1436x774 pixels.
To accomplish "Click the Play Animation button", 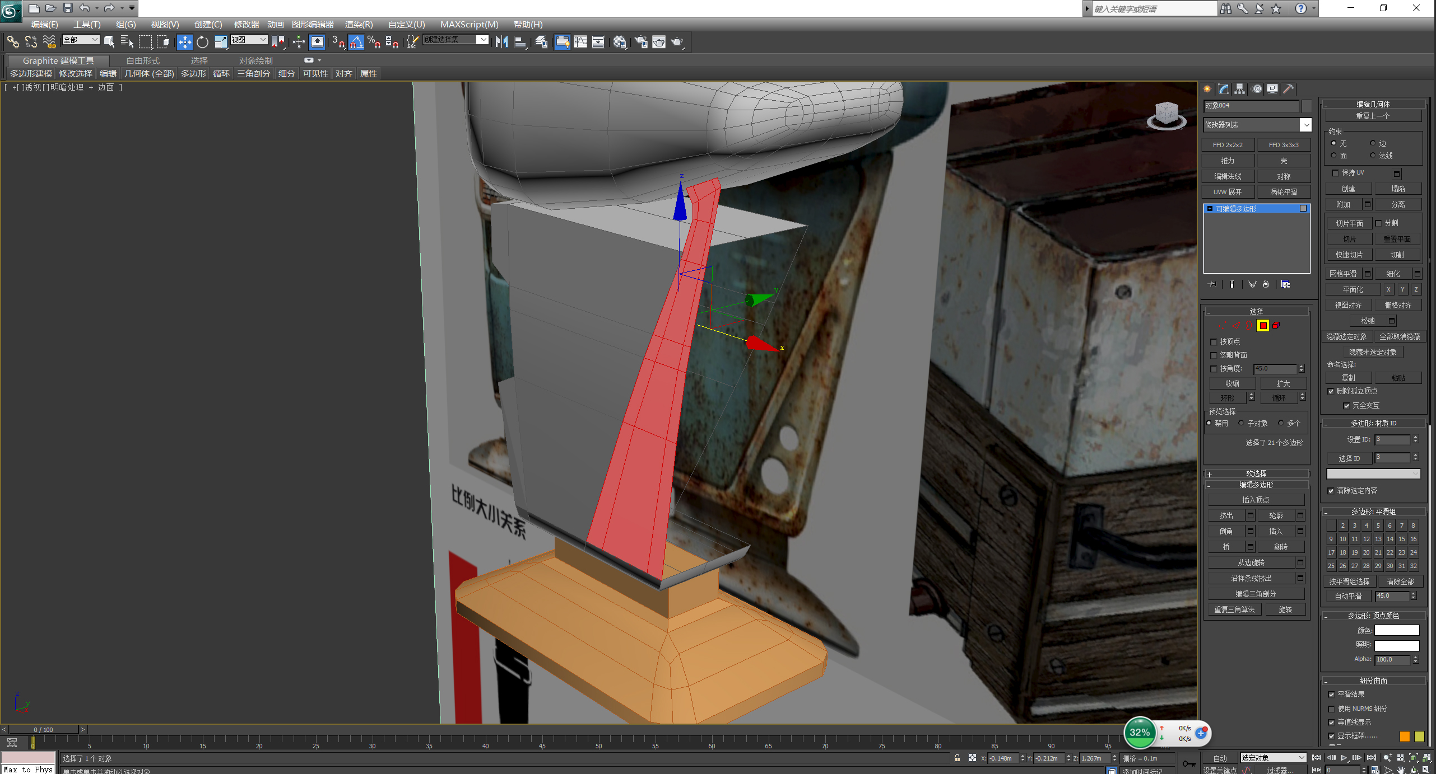I will [1344, 758].
